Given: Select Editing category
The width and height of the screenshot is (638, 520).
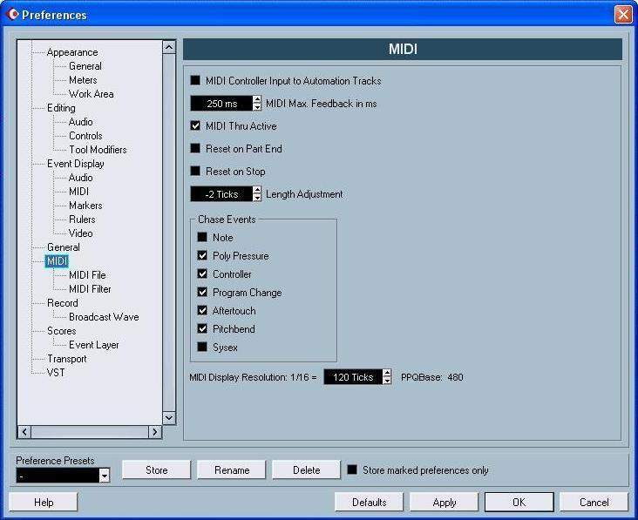Looking at the screenshot, I should (61, 108).
